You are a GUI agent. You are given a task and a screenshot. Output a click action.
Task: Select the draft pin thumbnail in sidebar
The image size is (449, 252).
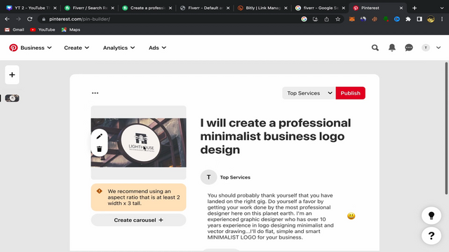[12, 98]
